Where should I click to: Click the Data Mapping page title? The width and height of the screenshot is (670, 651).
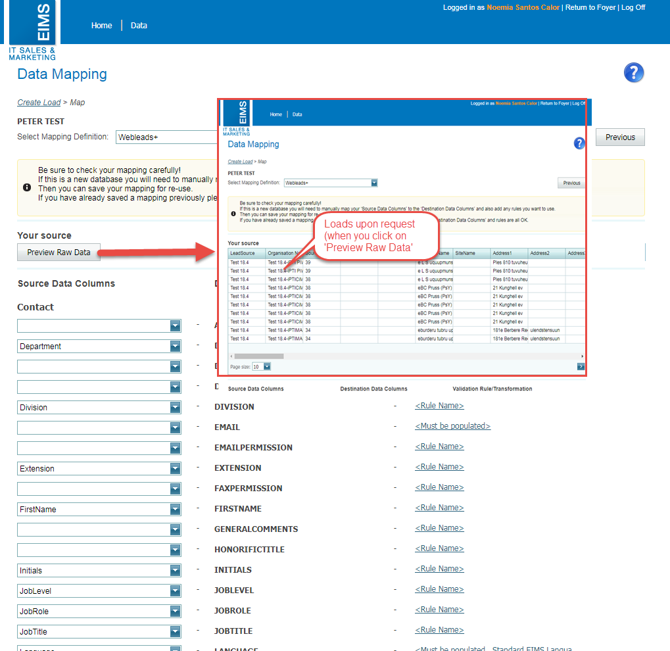pyautogui.click(x=62, y=74)
